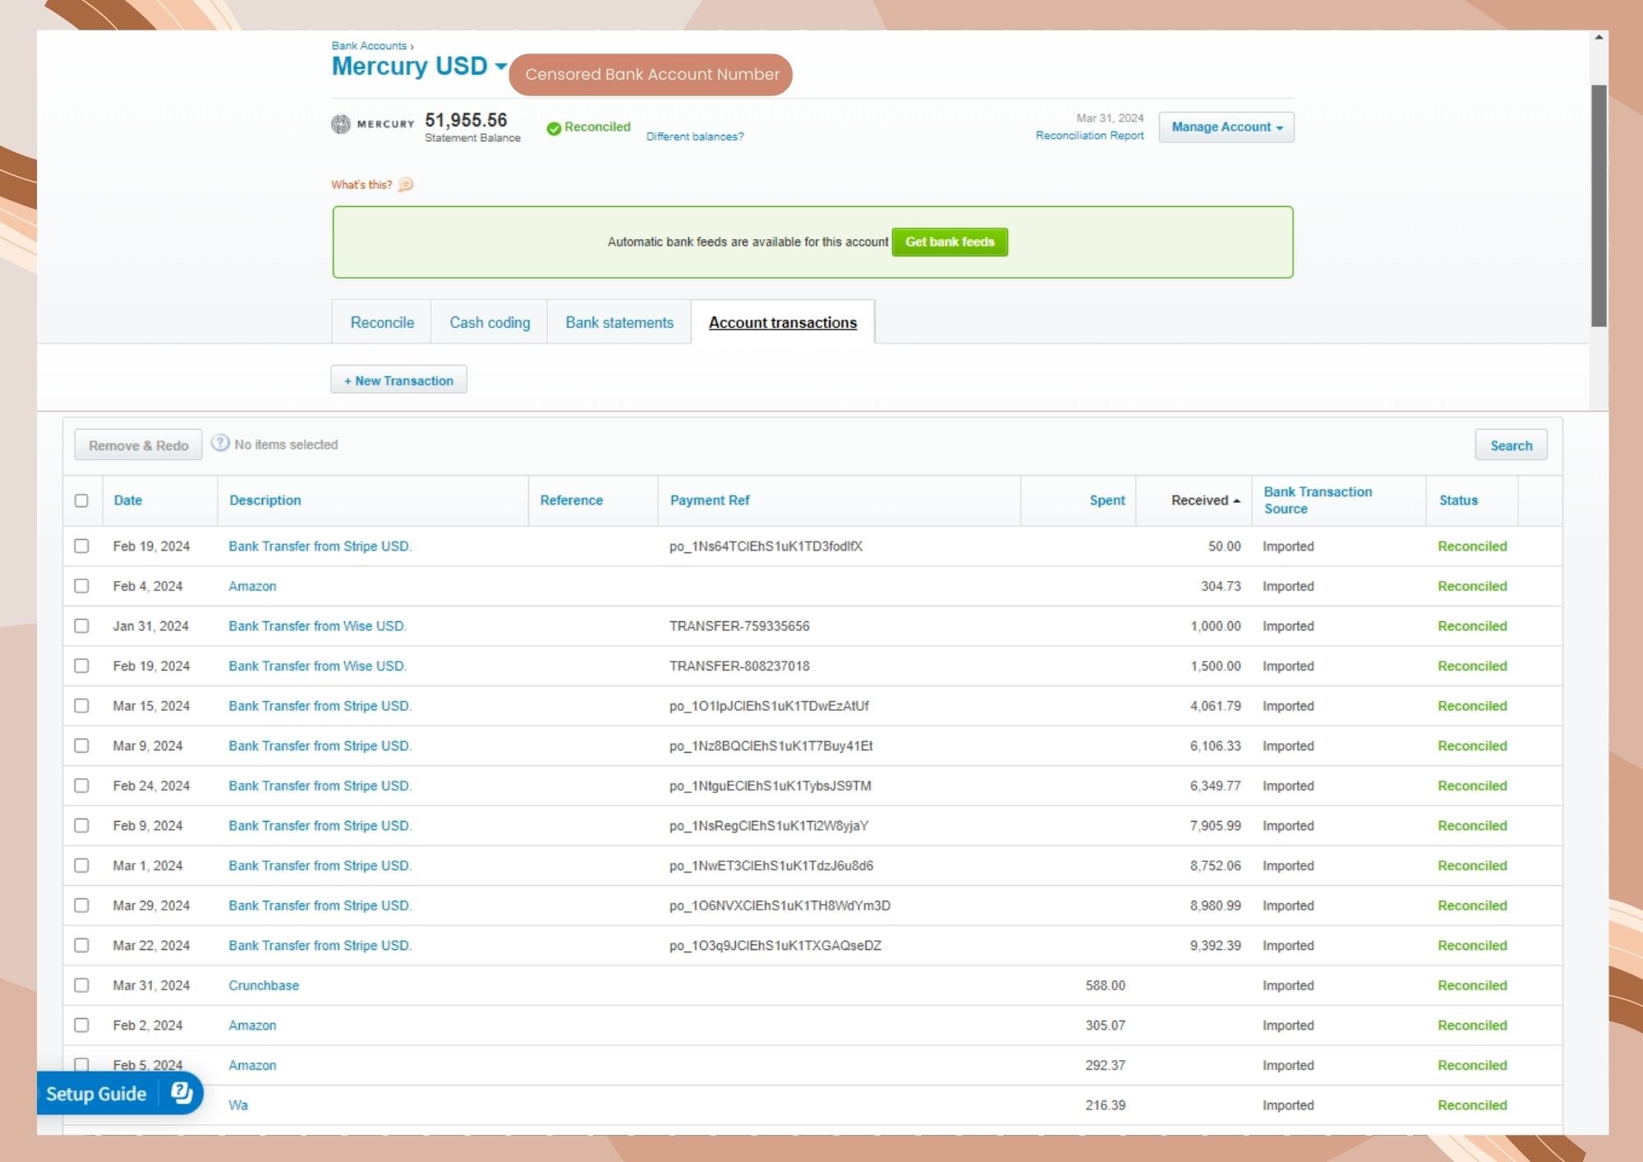1643x1162 pixels.
Task: Click the 216.39 spent amount
Action: click(x=1105, y=1105)
